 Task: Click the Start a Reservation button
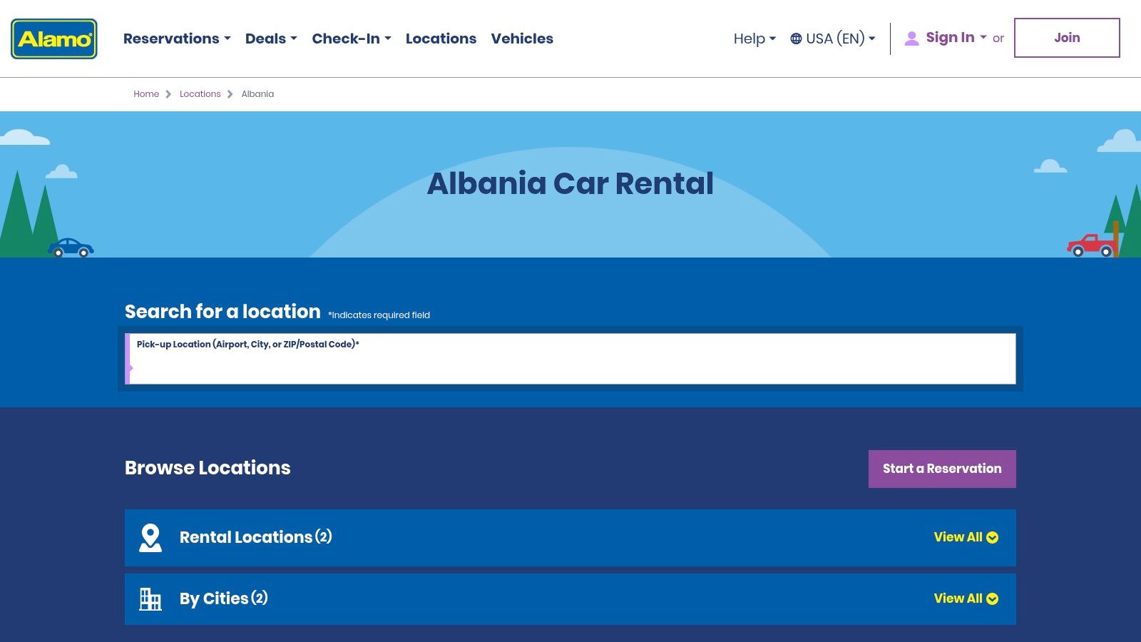(x=942, y=469)
